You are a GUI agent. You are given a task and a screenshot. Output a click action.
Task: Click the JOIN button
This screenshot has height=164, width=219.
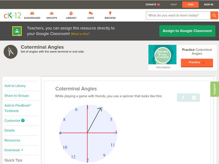pos(190,5)
